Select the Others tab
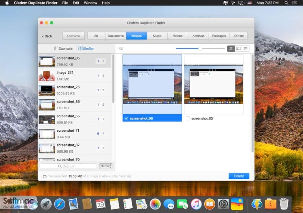Screen dimensions: 303x213 coord(239,36)
